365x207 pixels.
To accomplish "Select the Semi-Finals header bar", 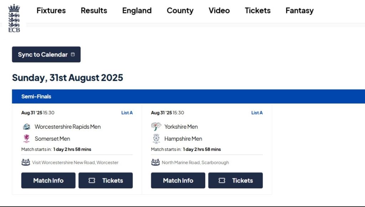I will click(x=189, y=96).
